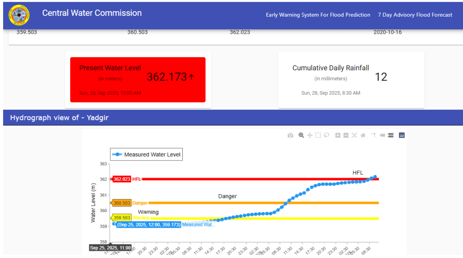Select the Pan tool in chart toolbar
The width and height of the screenshot is (463, 258).
pyautogui.click(x=310, y=135)
